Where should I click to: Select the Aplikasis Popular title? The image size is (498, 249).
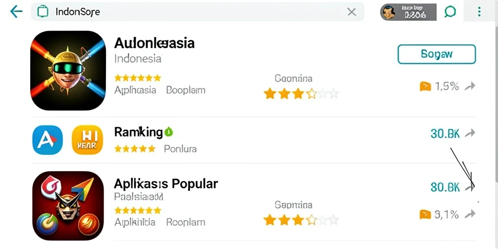(166, 183)
